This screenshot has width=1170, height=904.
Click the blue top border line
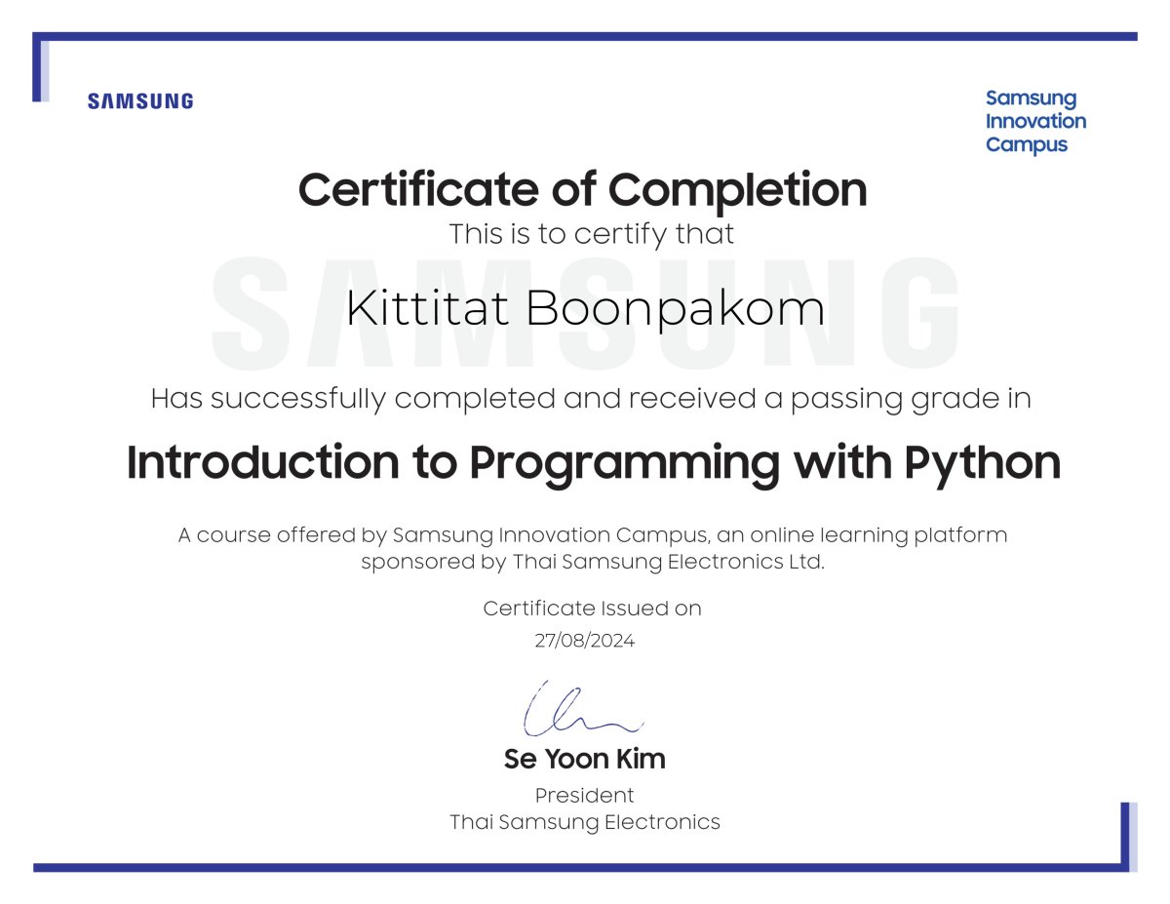585,36
